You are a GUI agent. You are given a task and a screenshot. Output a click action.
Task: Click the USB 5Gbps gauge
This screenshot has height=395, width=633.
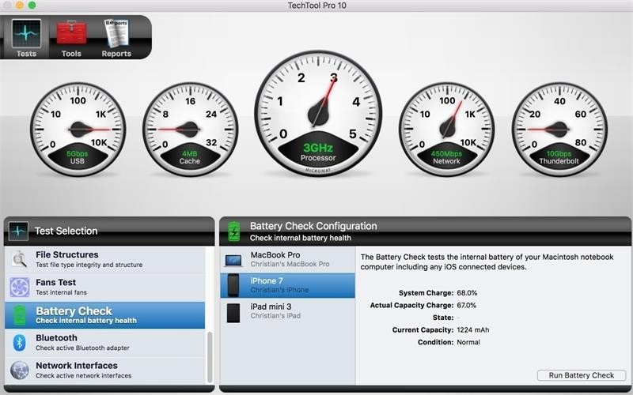coord(78,130)
